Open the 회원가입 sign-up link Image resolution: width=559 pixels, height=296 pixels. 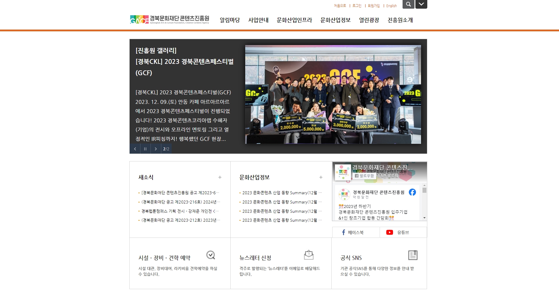374,6
